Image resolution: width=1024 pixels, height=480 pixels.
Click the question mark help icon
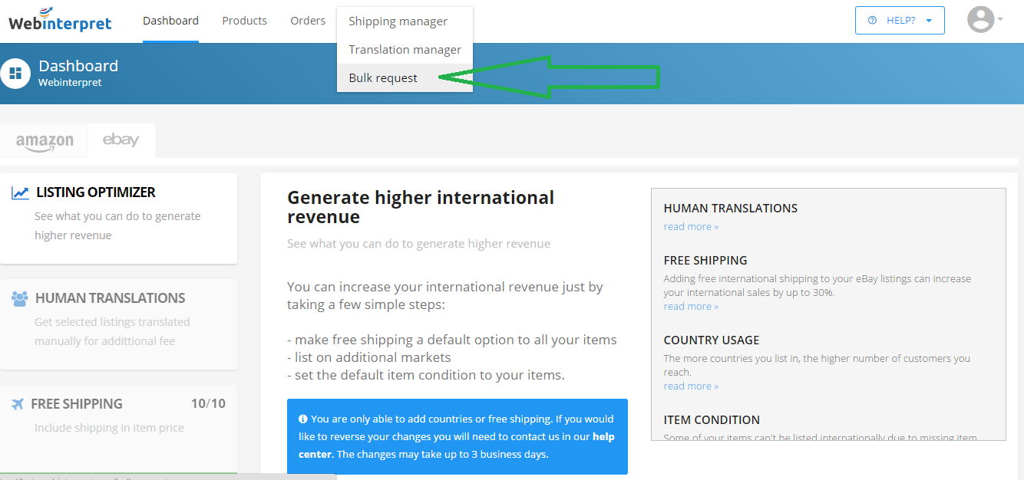click(x=872, y=21)
